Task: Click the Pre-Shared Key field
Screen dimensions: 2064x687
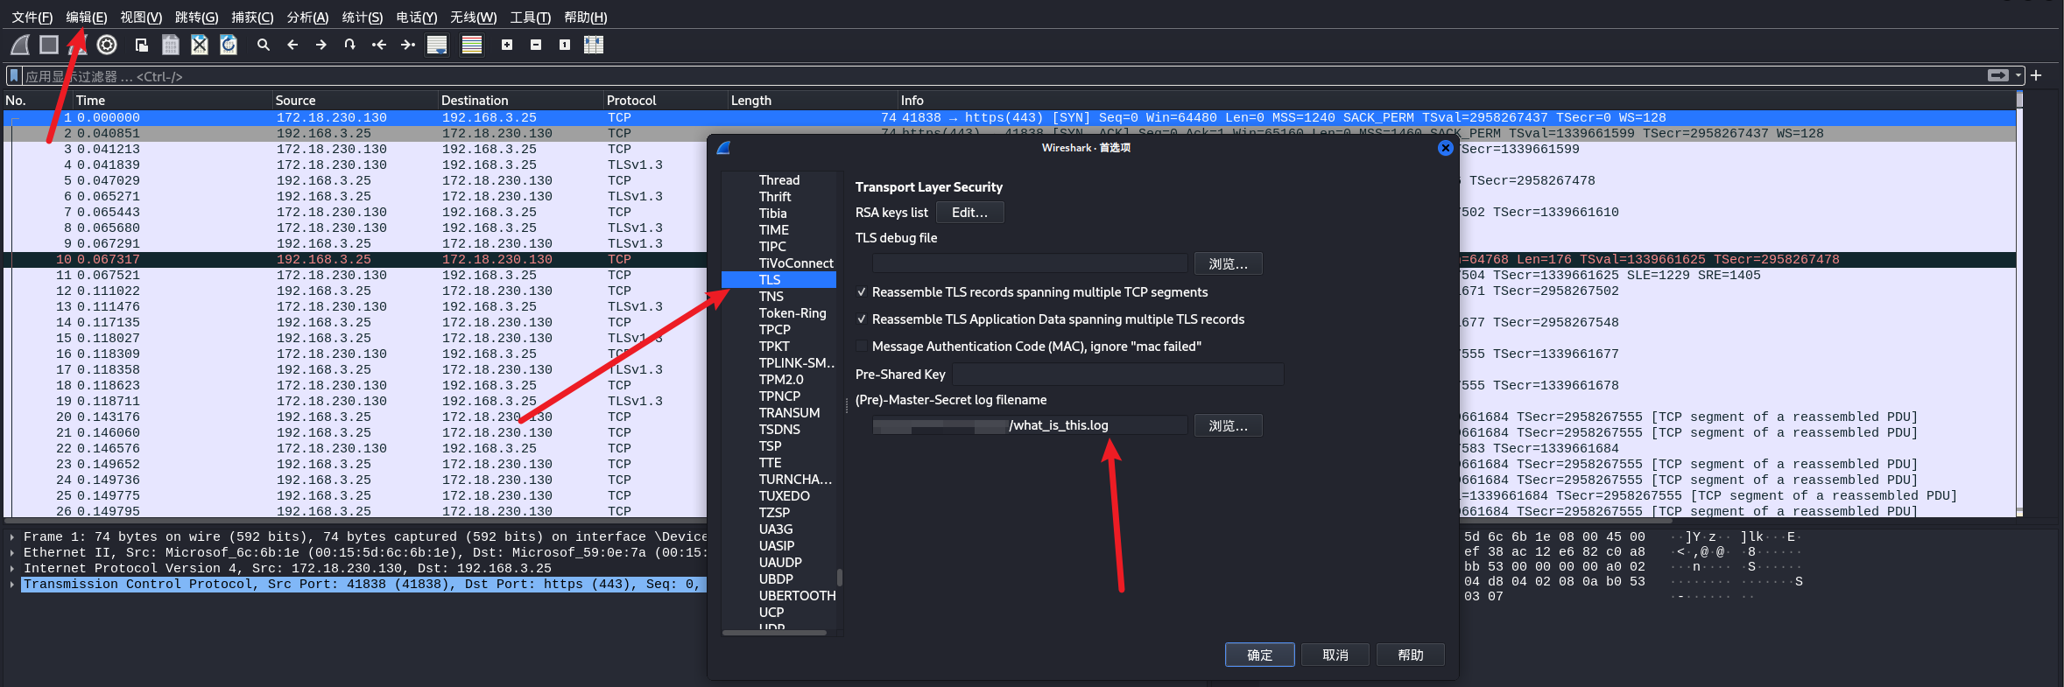Action: (1117, 375)
